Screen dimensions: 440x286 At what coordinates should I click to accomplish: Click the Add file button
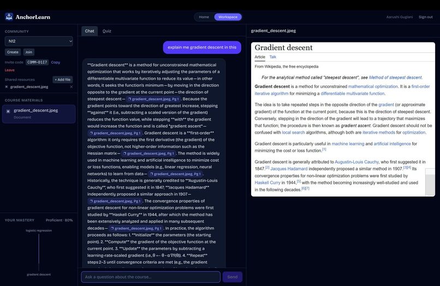coord(63,80)
